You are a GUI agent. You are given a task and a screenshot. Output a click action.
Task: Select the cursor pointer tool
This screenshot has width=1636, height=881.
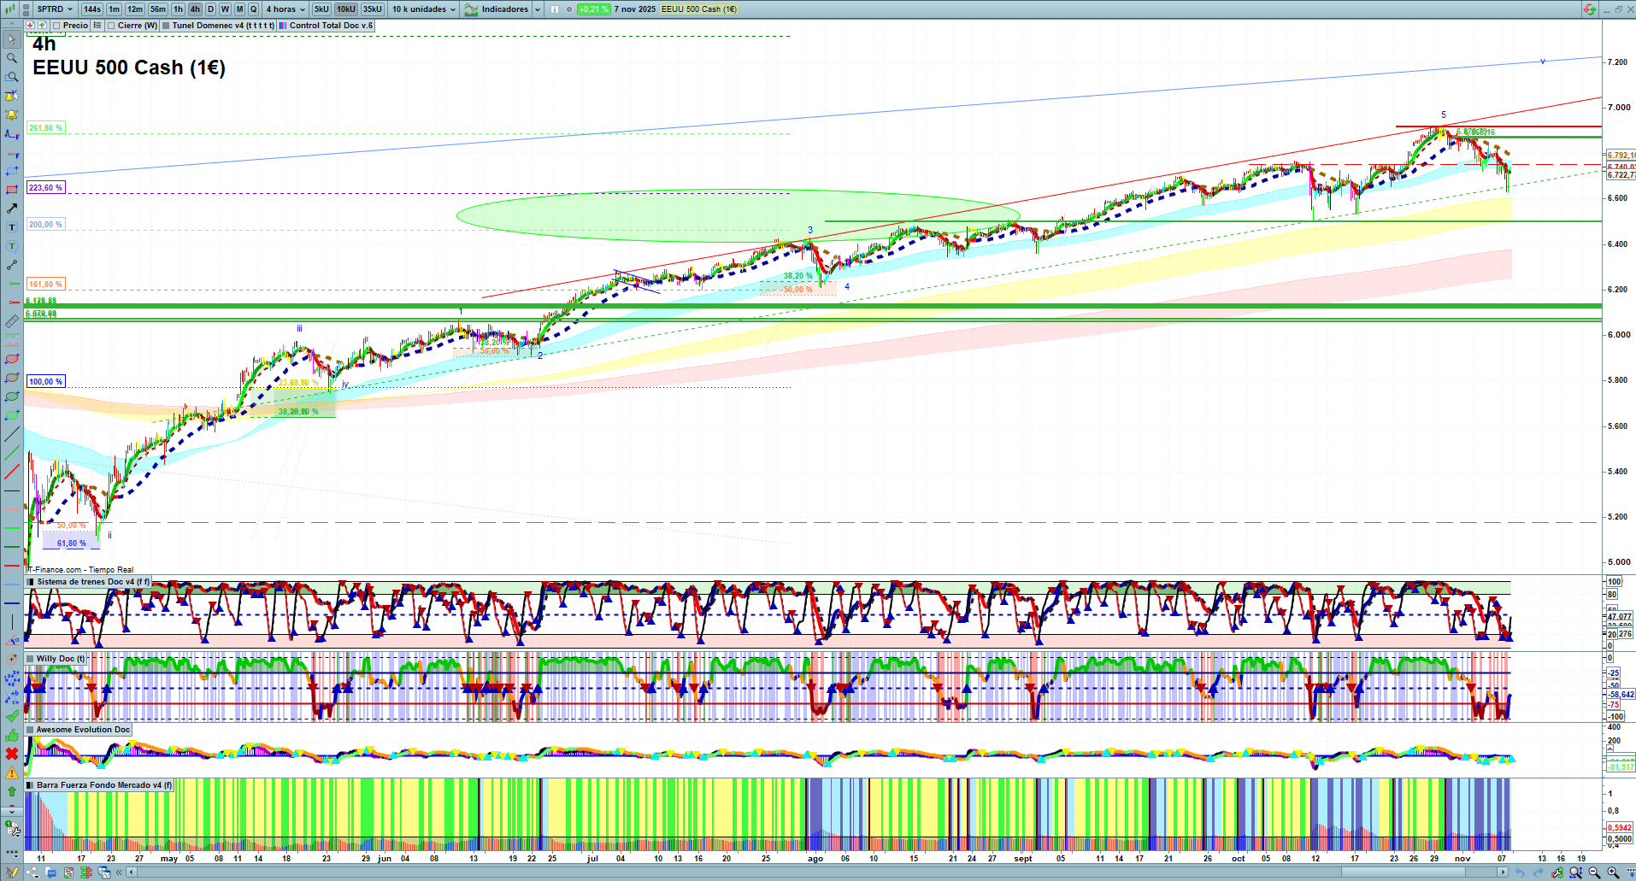coord(12,39)
